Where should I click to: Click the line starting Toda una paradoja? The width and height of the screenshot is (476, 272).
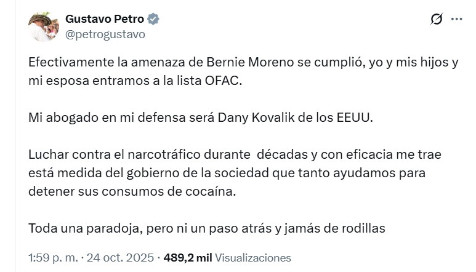tap(206, 228)
